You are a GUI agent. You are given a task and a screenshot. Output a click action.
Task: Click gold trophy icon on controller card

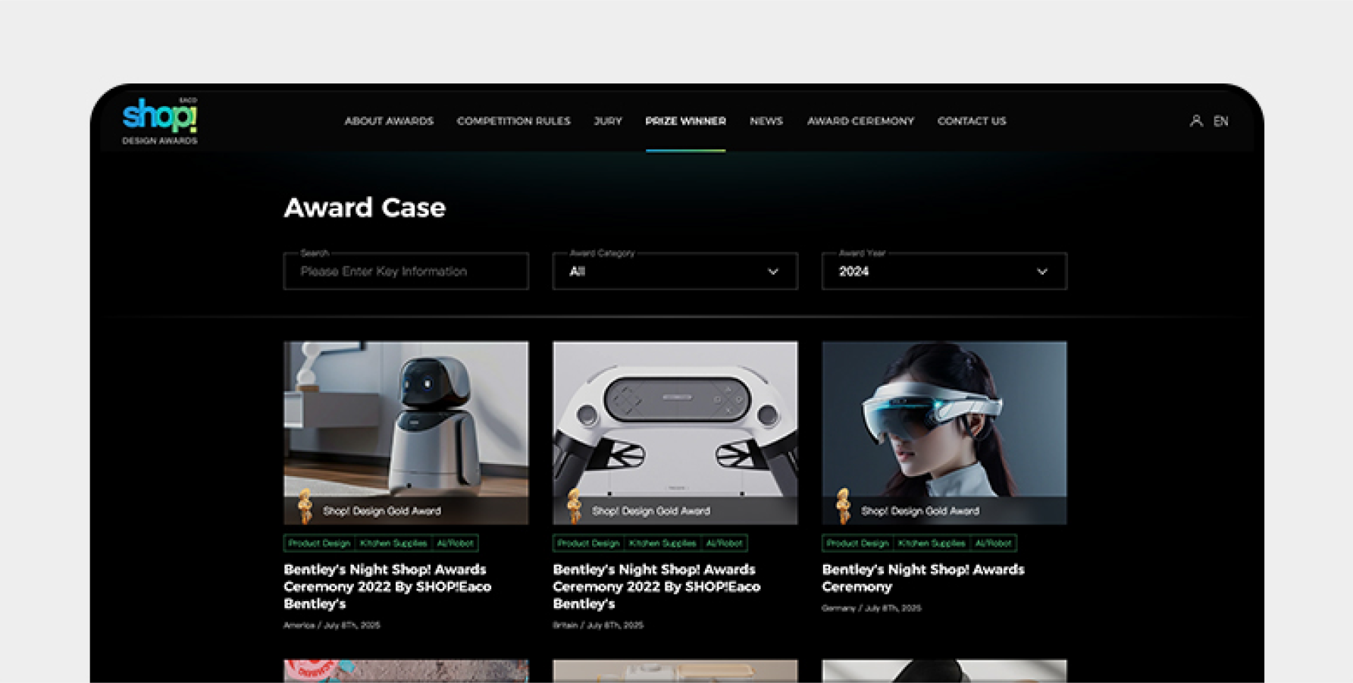pyautogui.click(x=574, y=506)
